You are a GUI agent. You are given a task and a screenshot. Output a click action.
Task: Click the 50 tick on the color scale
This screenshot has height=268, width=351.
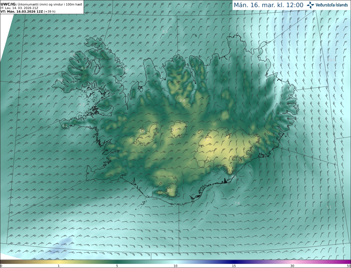[x=349, y=266]
